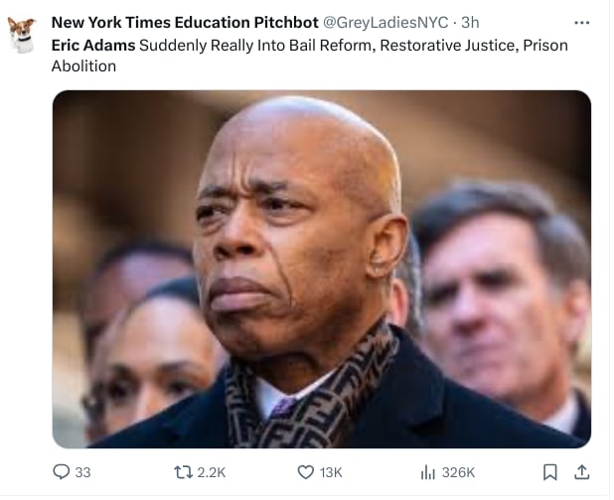Click the share upload icon
614x500 pixels.
click(x=582, y=472)
